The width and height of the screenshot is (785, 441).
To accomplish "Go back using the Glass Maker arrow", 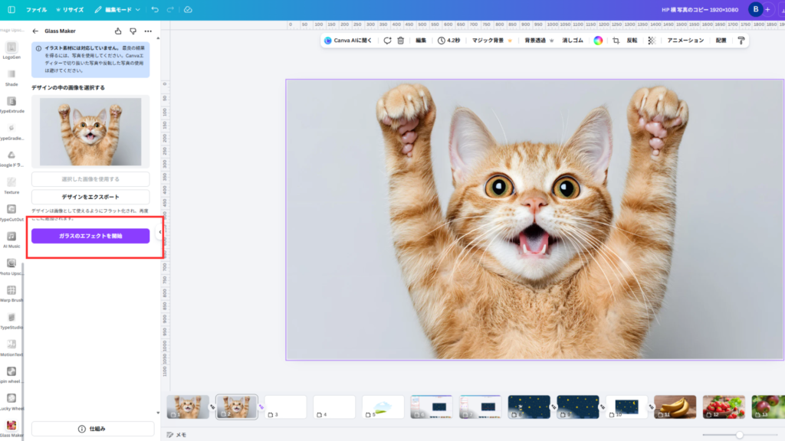I will point(35,31).
